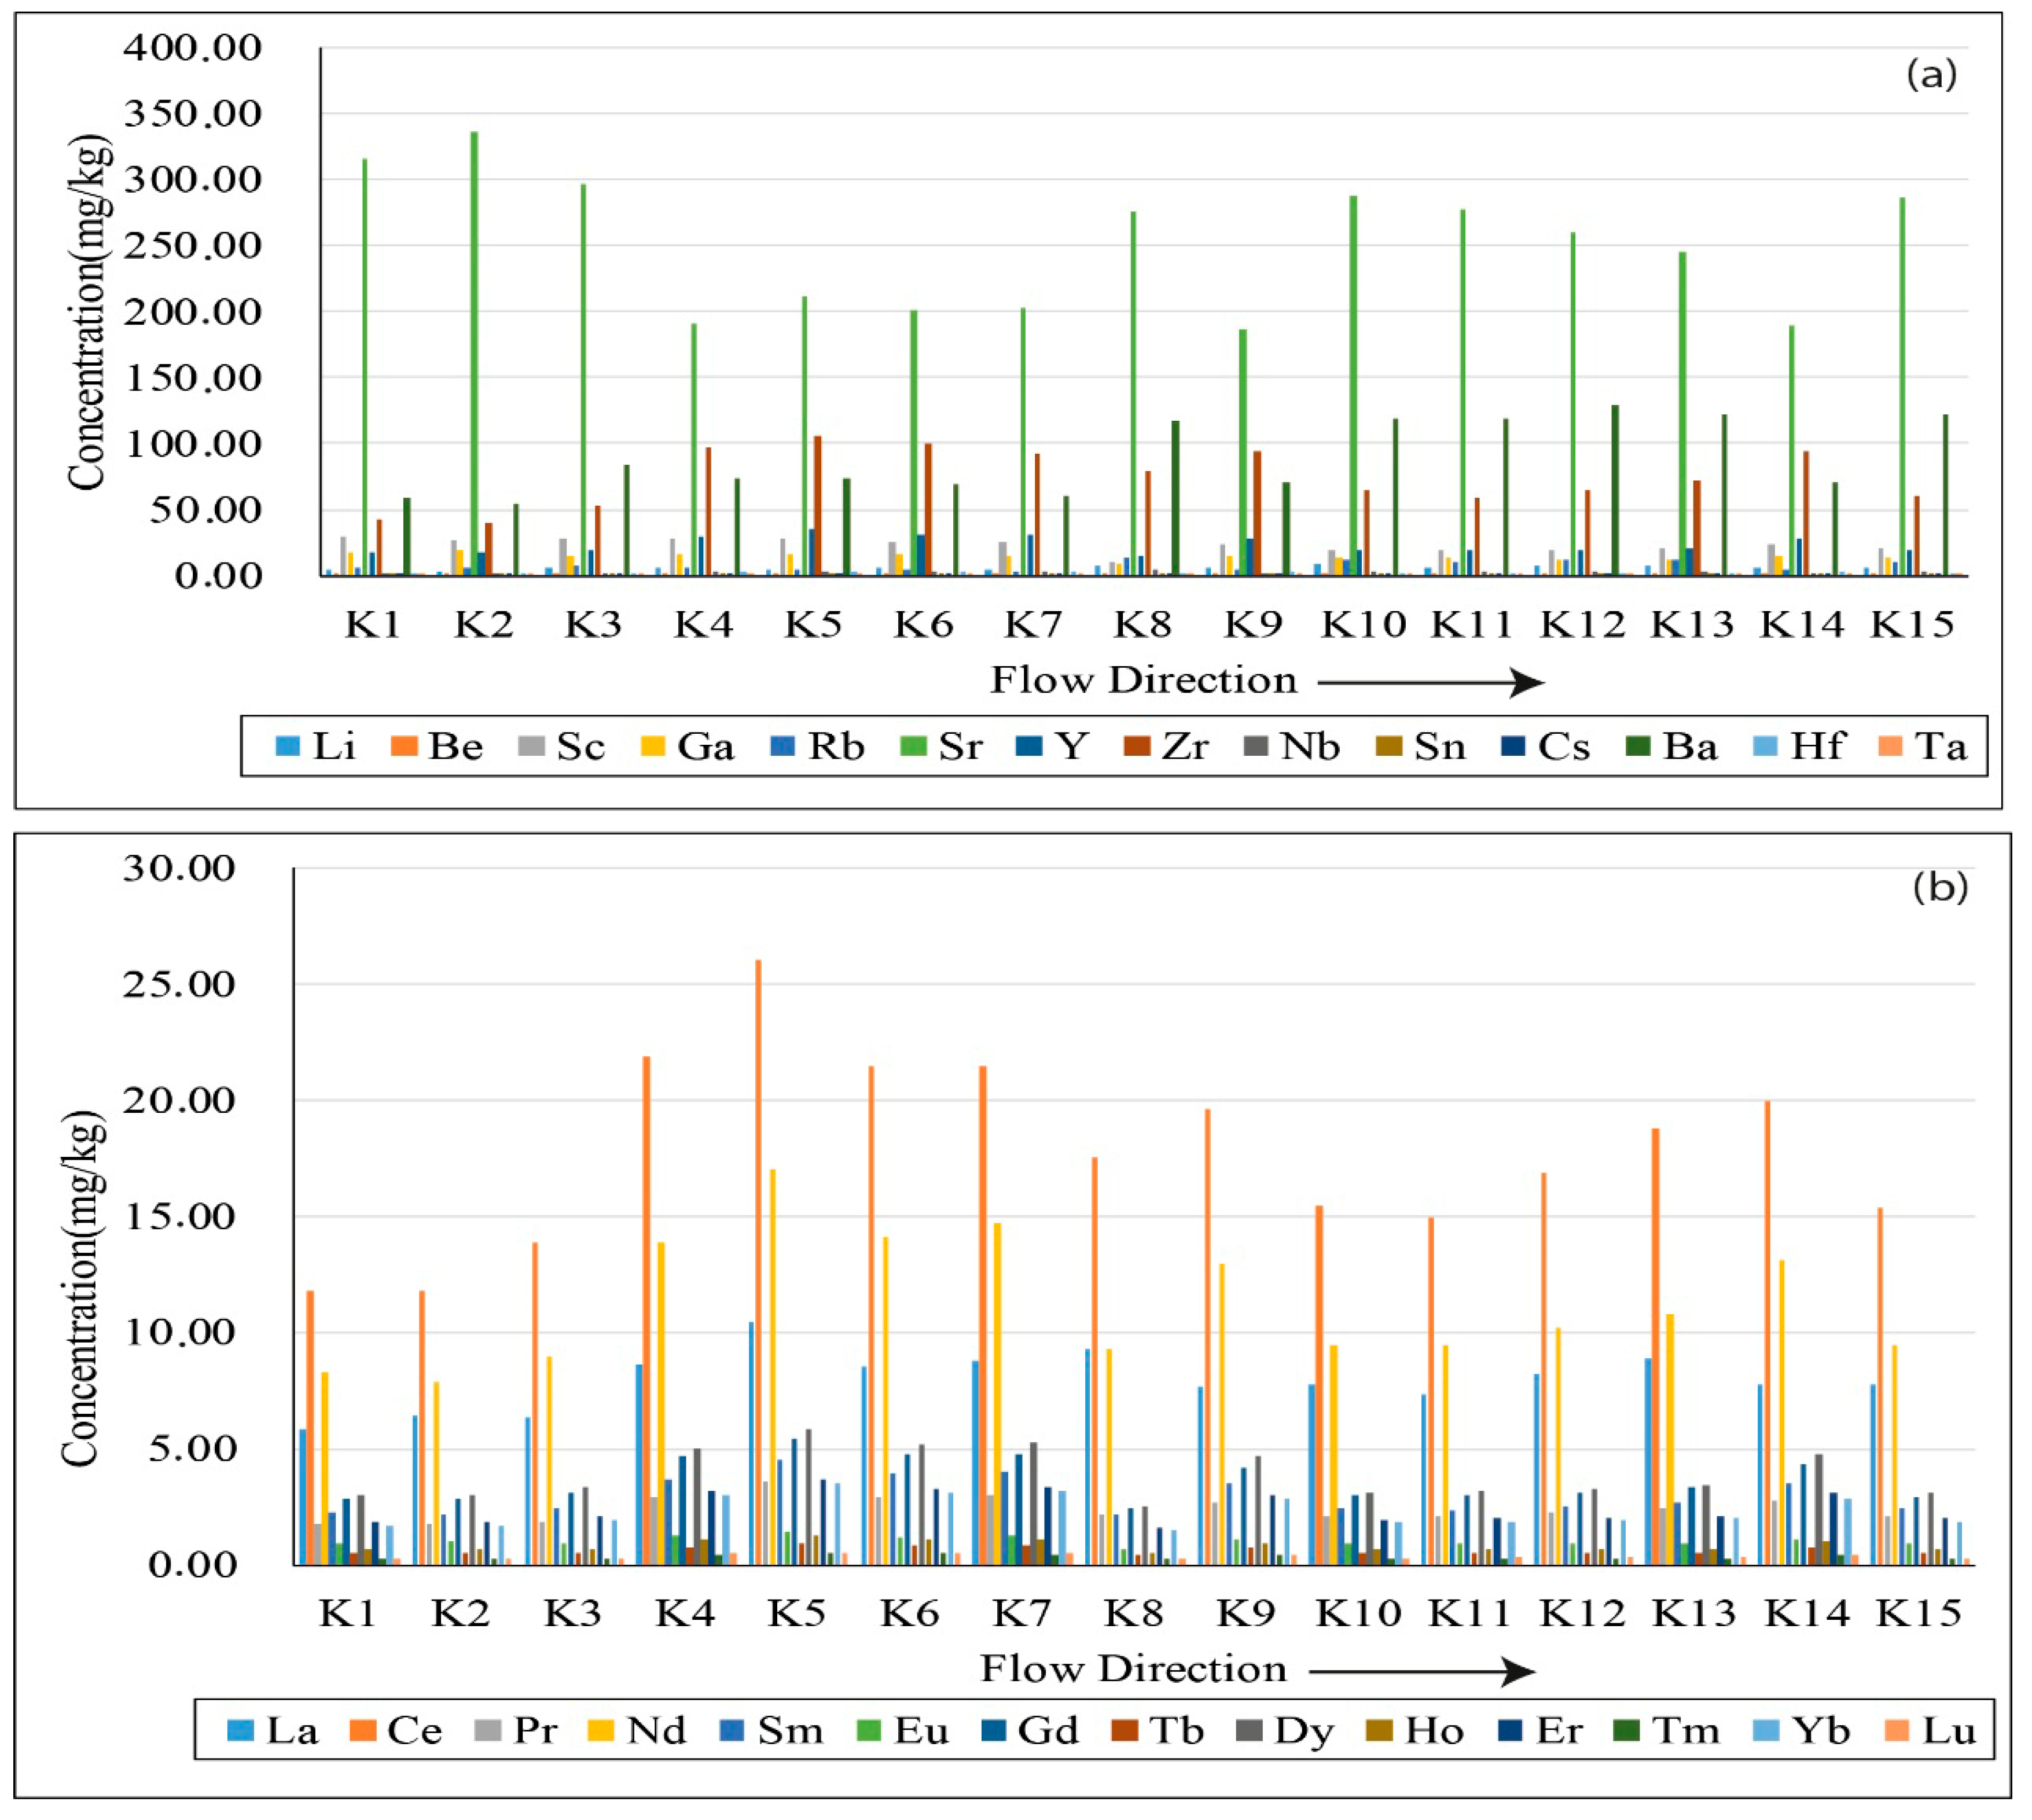Image resolution: width=2032 pixels, height=1820 pixels.
Task: Click the K10 axis label in chart (a)
Action: (x=1363, y=625)
